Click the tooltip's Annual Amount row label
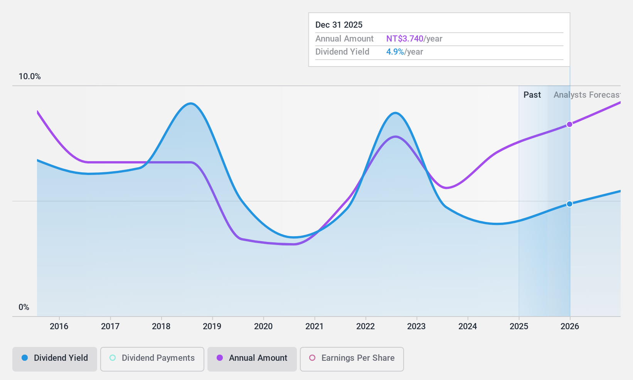This screenshot has height=380, width=633. coord(344,39)
